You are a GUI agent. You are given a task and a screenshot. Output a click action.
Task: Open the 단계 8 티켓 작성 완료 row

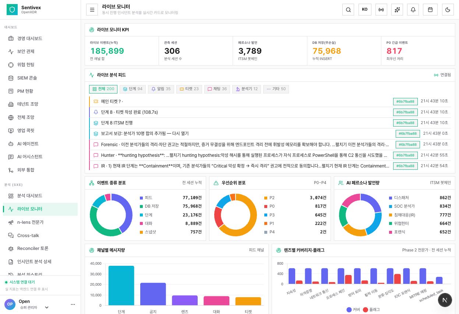click(x=270, y=112)
